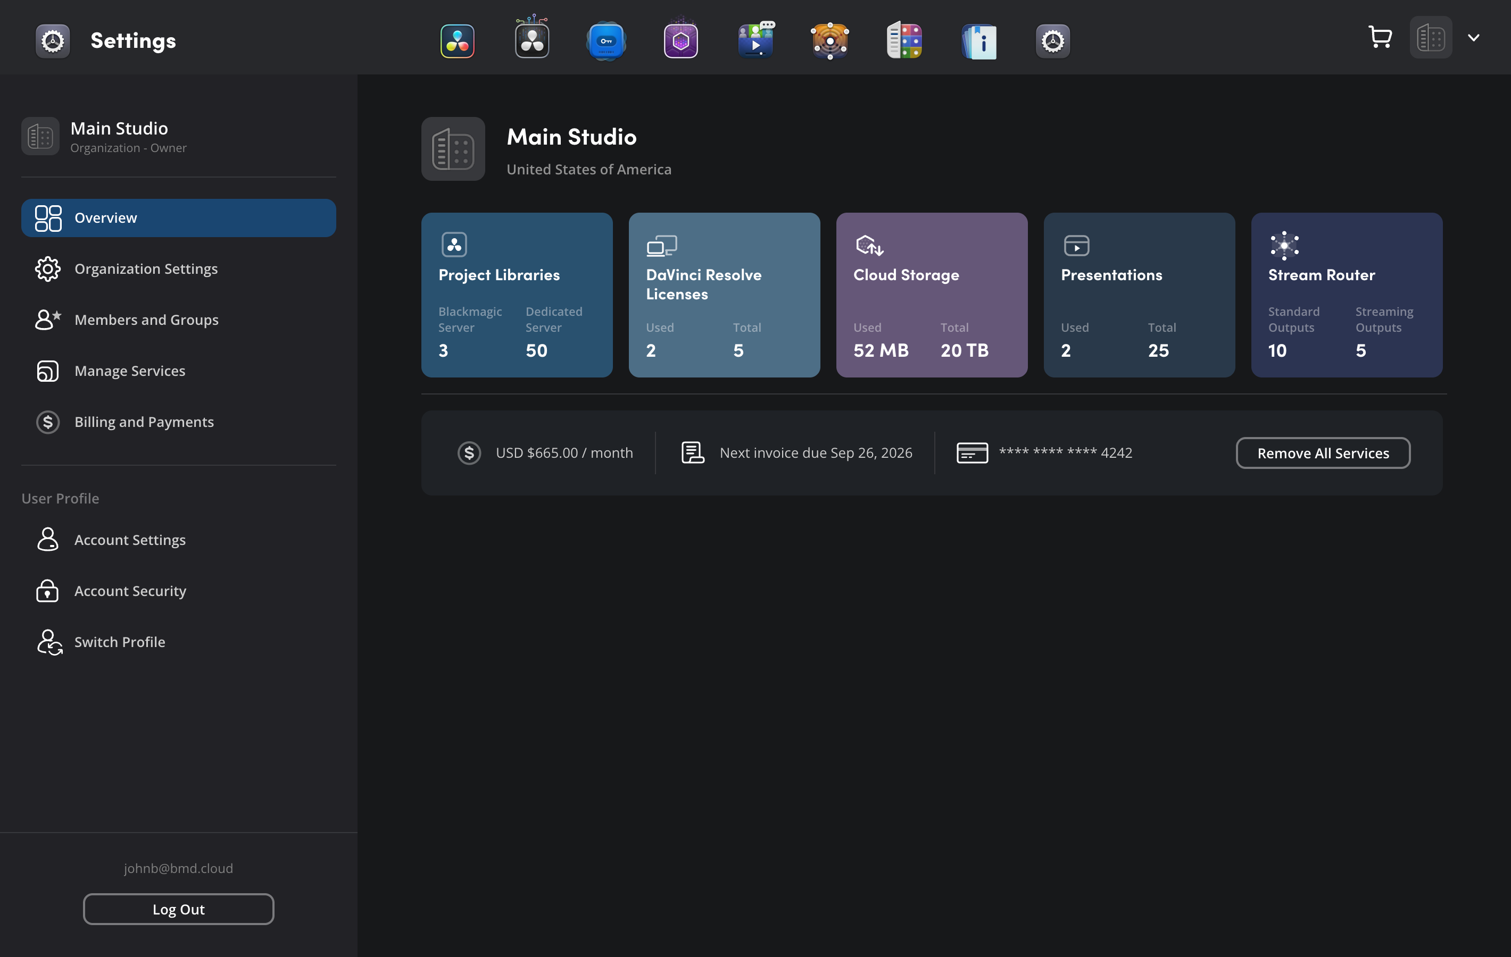Open Account Settings in sidebar
The image size is (1511, 957).
coord(179,540)
